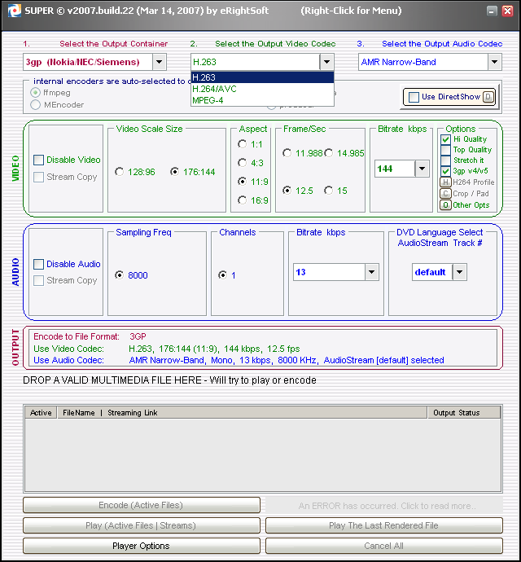The height and width of the screenshot is (562, 521).
Task: Open the audio Bitrate kbps dropdown
Action: tap(371, 272)
